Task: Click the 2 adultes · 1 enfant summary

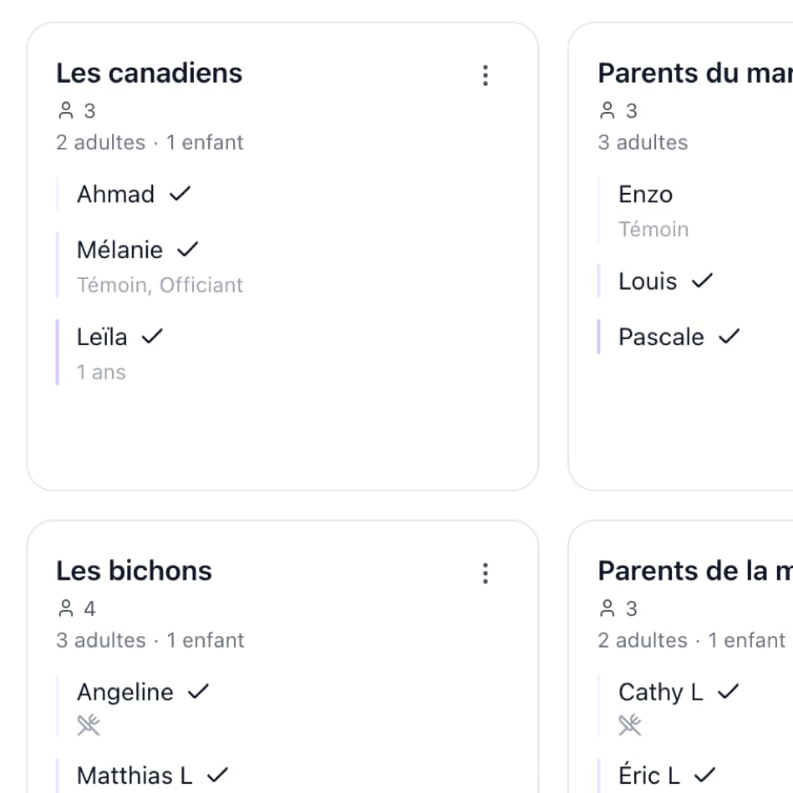Action: [x=150, y=142]
